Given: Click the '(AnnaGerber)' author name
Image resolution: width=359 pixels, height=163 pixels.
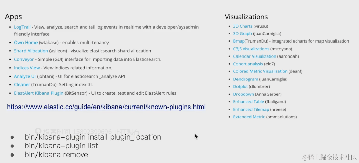Looking at the screenshot, I should pos(268,94).
